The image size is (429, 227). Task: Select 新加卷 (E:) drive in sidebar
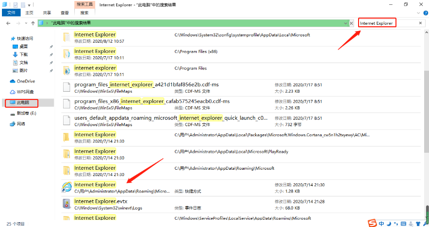tap(27, 113)
